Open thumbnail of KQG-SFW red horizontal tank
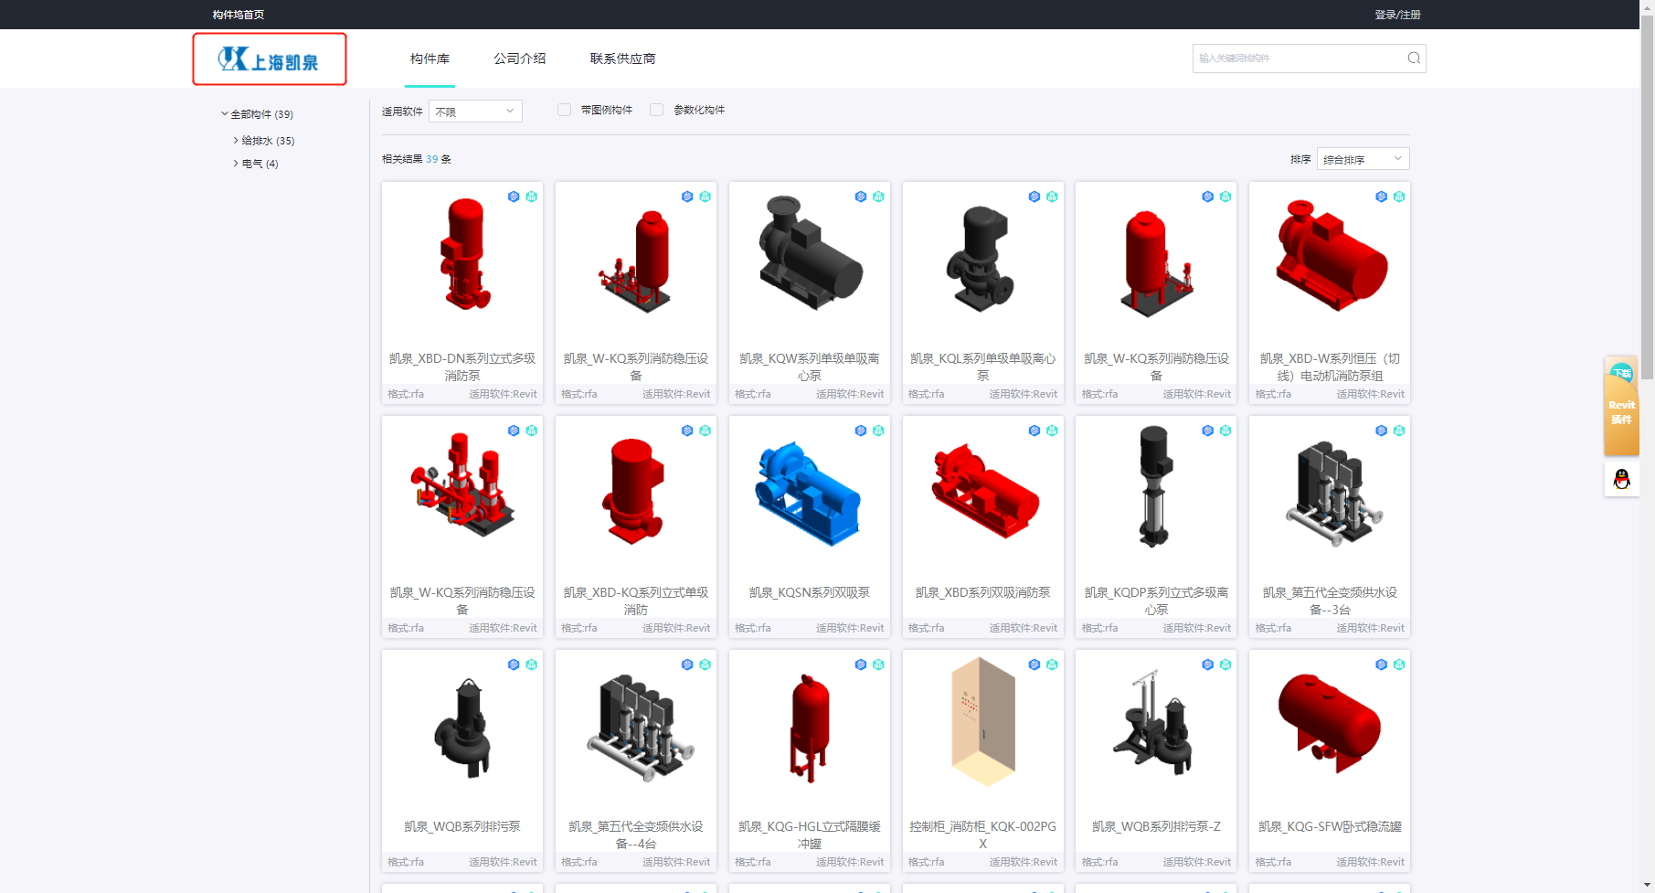This screenshot has height=893, width=1655. click(1330, 722)
